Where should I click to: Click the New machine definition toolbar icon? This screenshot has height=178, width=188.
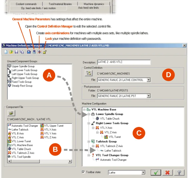tap(6, 52)
